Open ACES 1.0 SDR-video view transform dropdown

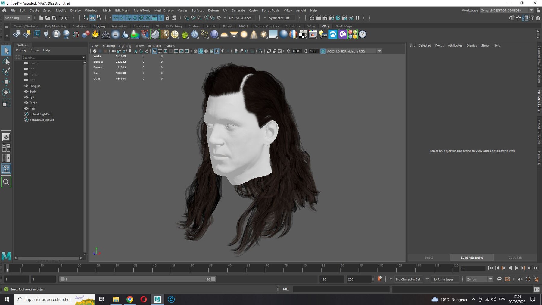tap(354, 51)
